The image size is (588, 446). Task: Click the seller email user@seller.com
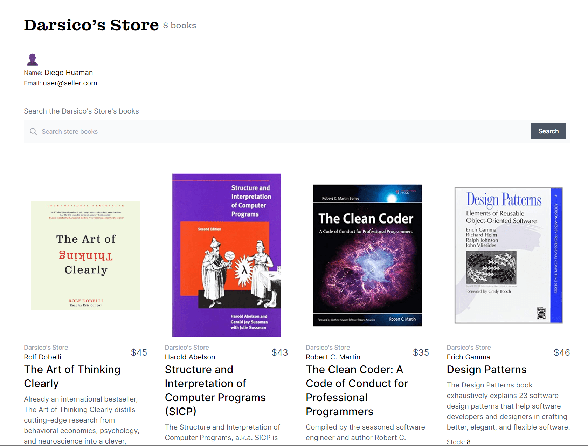[x=70, y=83]
